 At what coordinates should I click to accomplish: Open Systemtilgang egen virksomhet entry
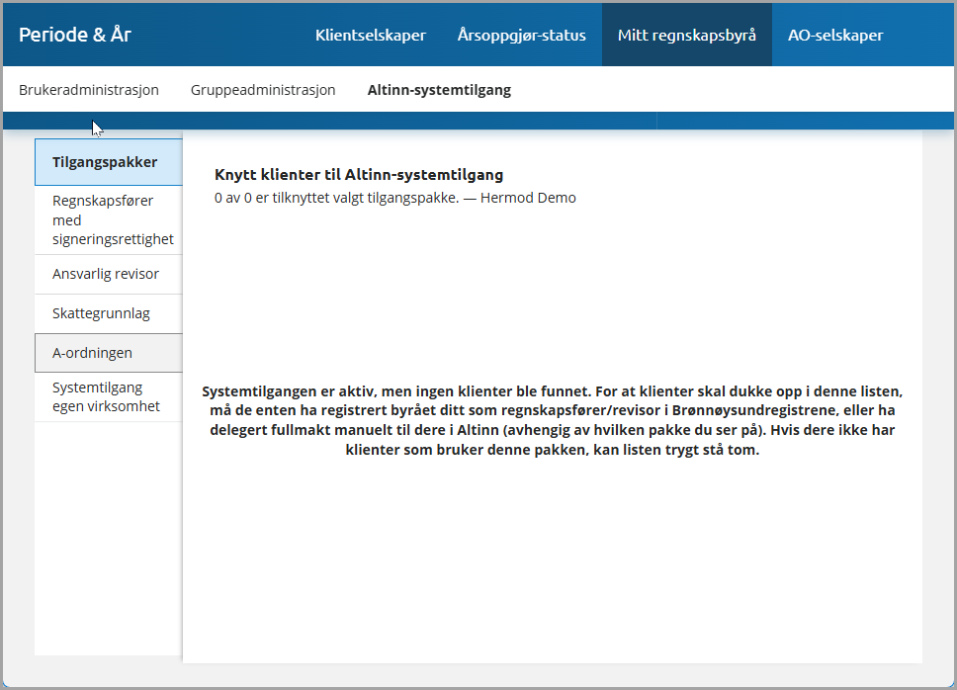pos(109,396)
